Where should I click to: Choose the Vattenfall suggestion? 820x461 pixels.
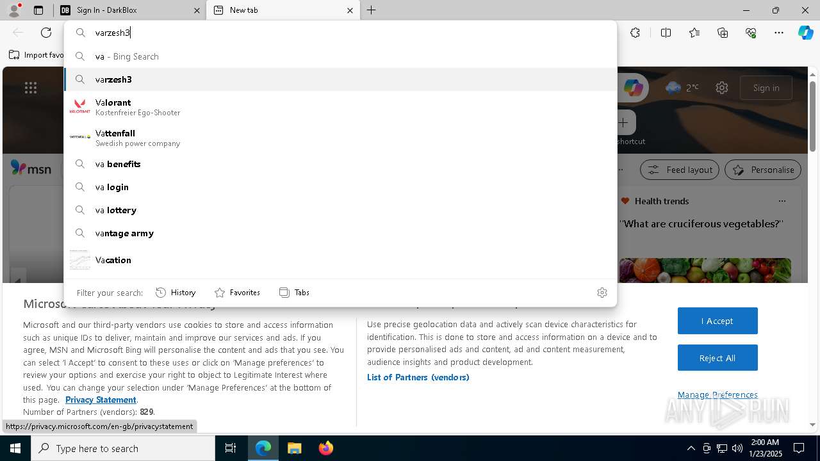click(x=340, y=138)
